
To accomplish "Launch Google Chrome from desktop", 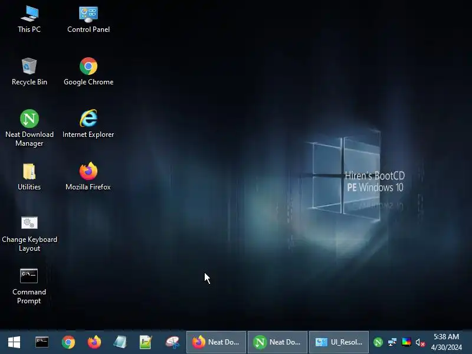I will (88, 71).
